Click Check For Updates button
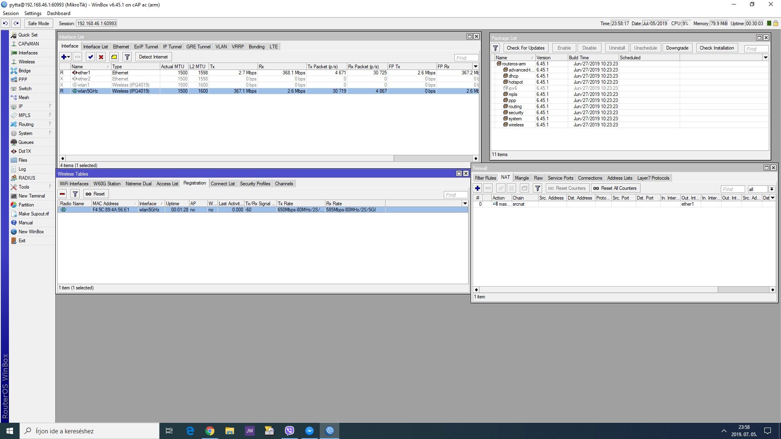Image resolution: width=781 pixels, height=439 pixels. pos(526,48)
